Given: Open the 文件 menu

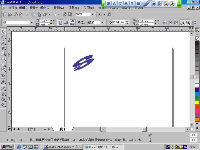Looking at the screenshot, I should [13, 8].
